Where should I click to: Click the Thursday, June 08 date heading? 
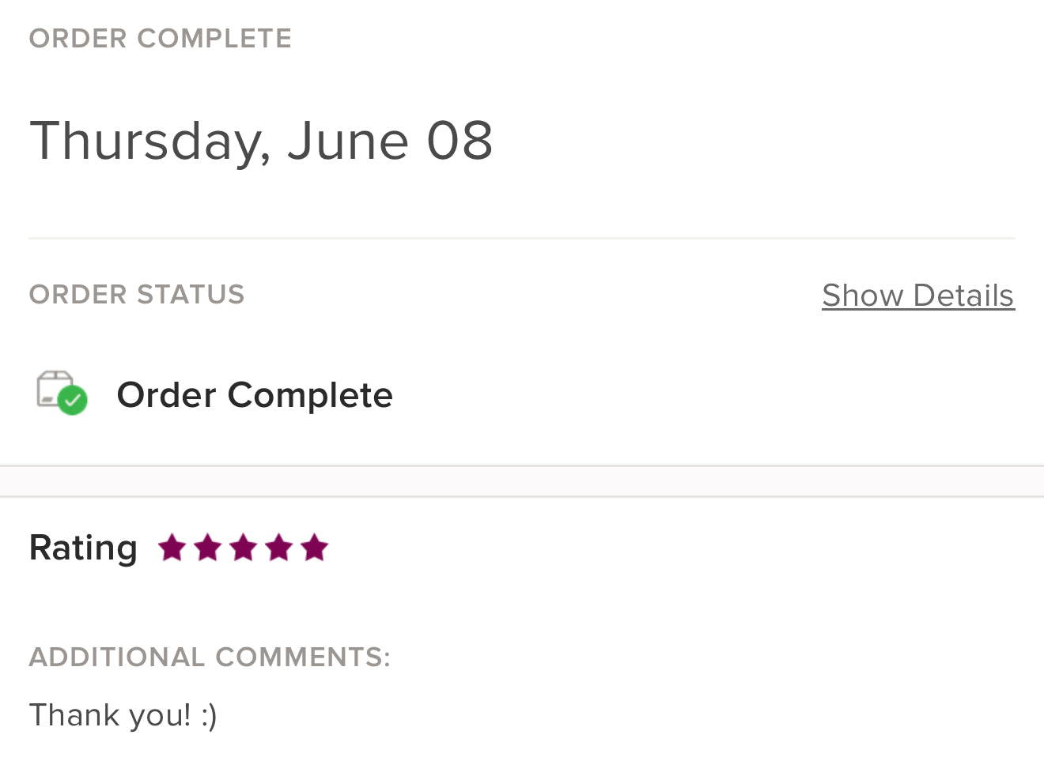[261, 141]
